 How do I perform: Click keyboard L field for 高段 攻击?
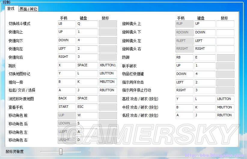coord(205,99)
